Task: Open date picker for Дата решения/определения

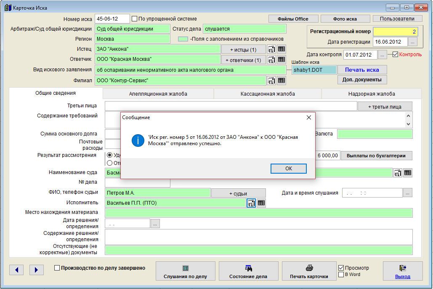Action: (x=155, y=224)
